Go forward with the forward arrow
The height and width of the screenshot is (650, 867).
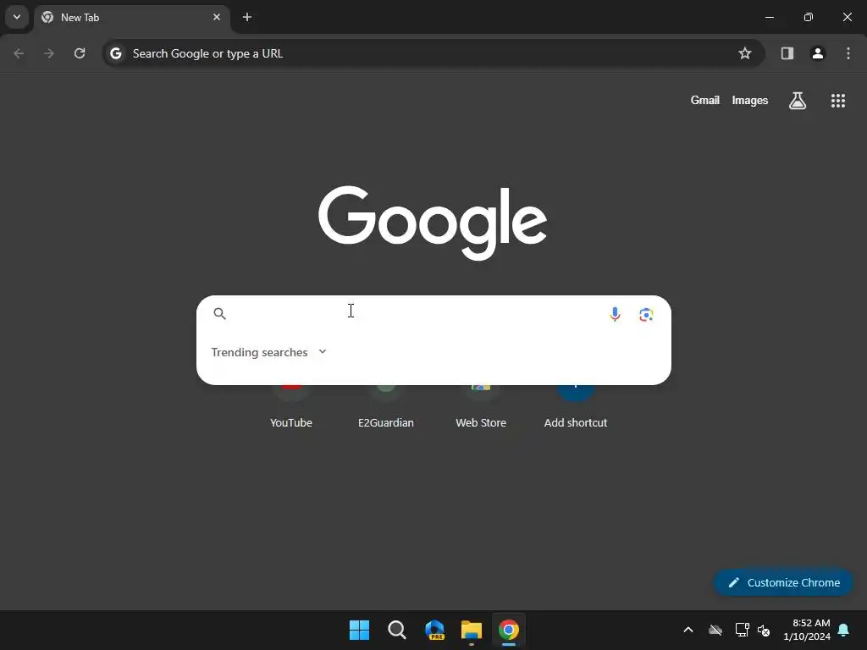coord(49,53)
